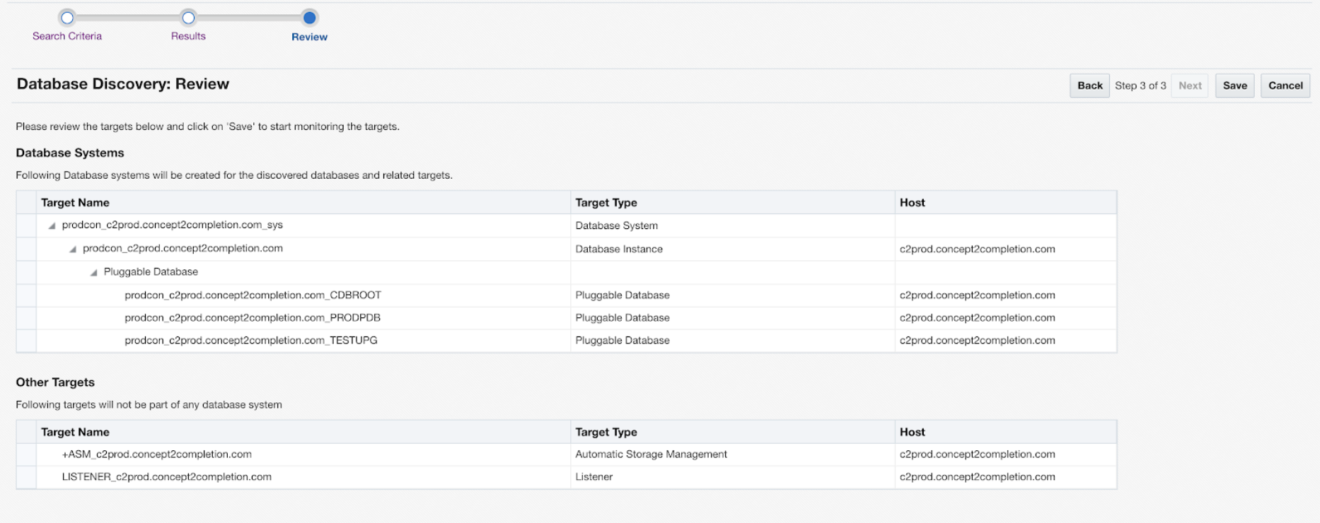Select the +ASM_c2prod target row
This screenshot has height=523, width=1320.
[156, 454]
